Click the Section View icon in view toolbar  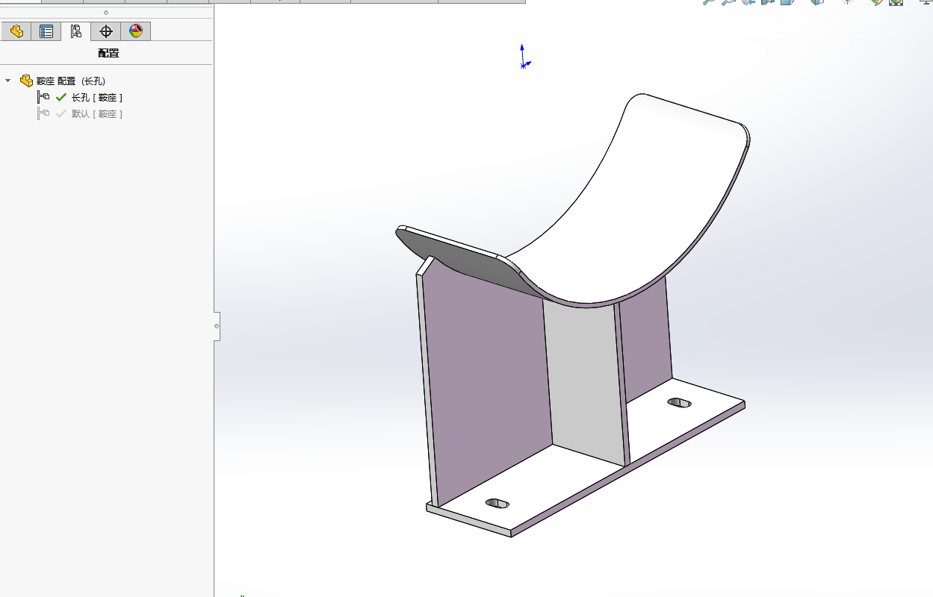(x=767, y=2)
